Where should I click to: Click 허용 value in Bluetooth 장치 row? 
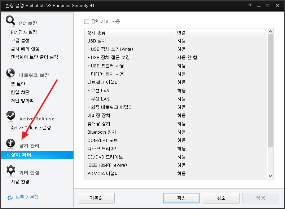181,132
